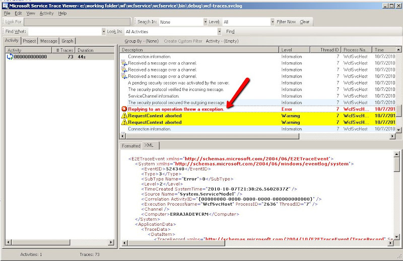
Task: Open the Level filter dropdown
Action: pos(272,22)
